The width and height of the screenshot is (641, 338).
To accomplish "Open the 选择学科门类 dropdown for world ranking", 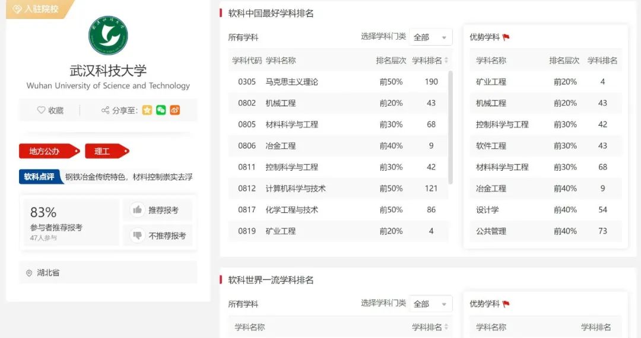I will (x=430, y=304).
